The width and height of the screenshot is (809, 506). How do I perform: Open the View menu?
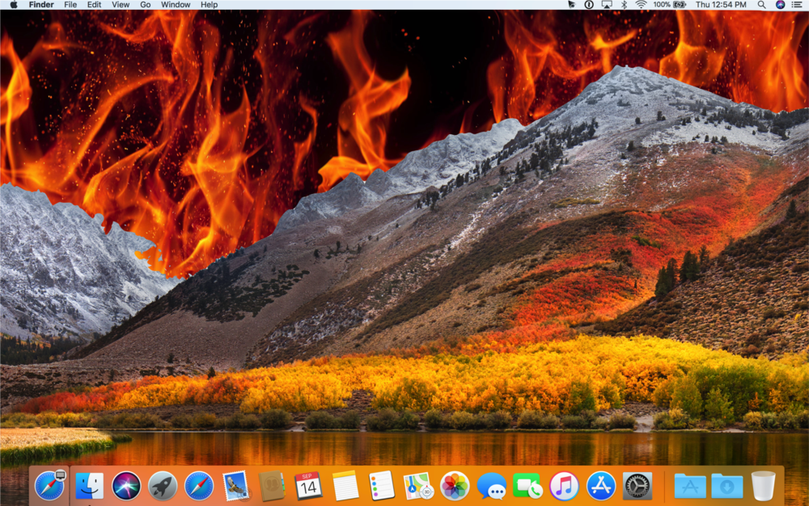pos(121,5)
